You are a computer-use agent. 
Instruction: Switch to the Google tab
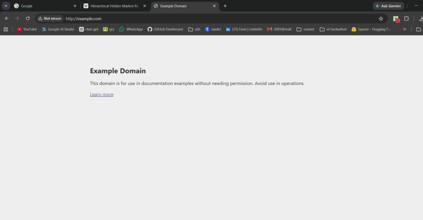coord(45,6)
